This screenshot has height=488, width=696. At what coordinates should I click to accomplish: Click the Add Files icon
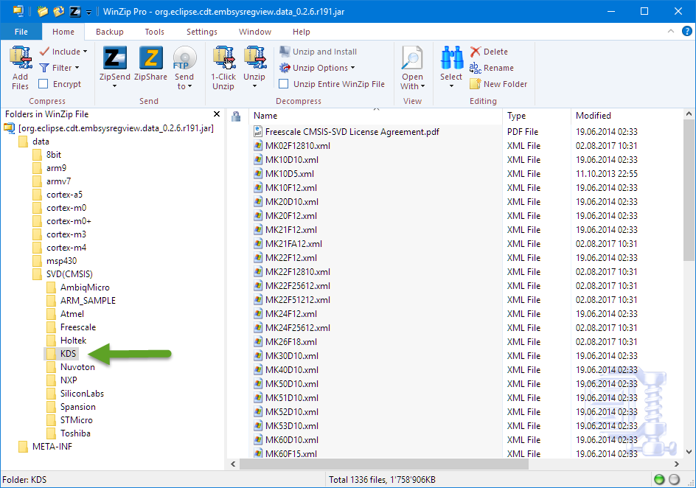[20, 63]
